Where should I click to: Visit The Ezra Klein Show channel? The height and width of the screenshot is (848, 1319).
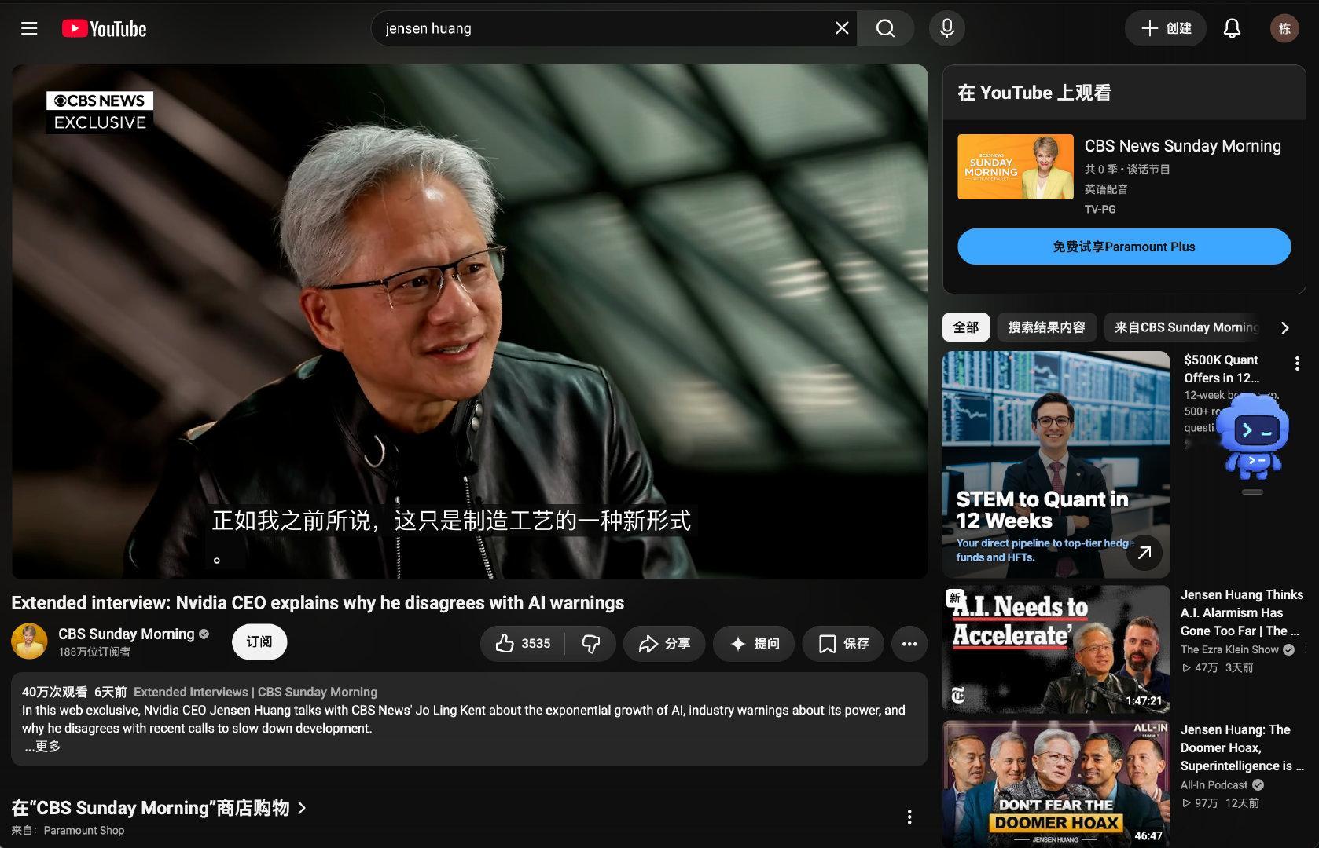(x=1229, y=649)
